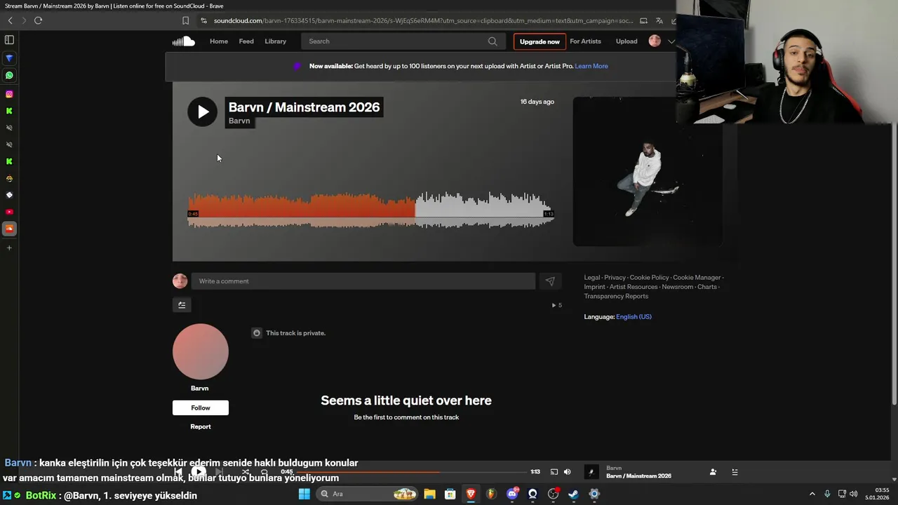Open the Upload page
Screen dimensions: 898x505
point(626,41)
